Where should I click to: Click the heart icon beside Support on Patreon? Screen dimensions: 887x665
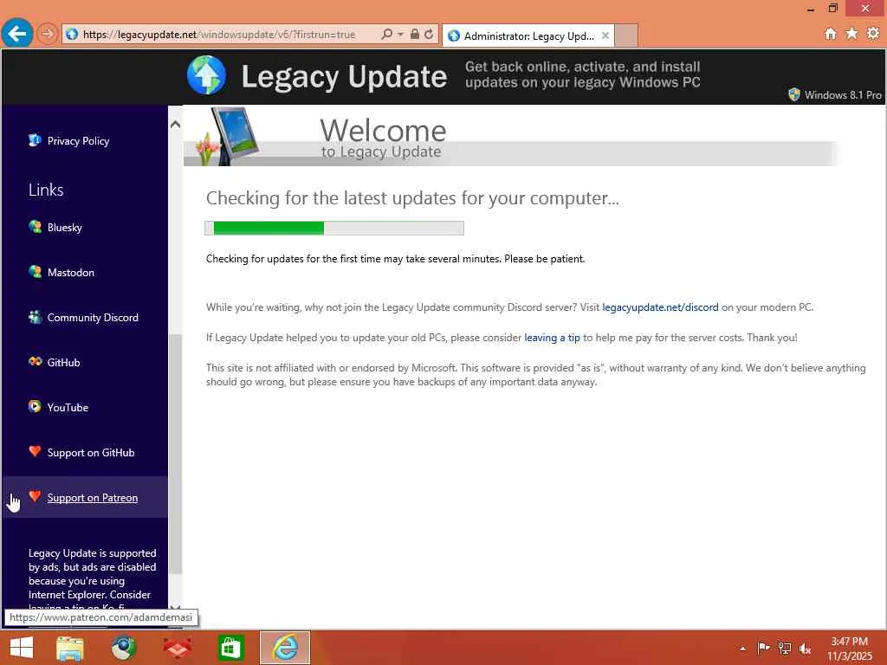35,496
